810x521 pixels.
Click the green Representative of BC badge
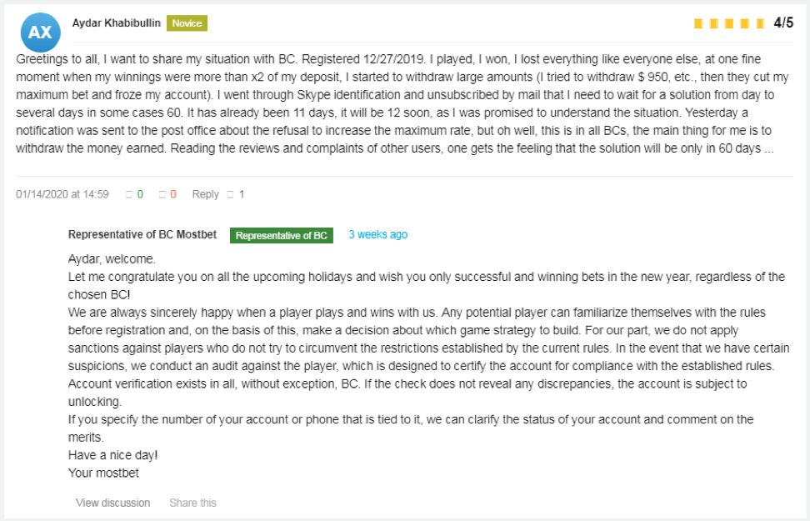click(282, 235)
